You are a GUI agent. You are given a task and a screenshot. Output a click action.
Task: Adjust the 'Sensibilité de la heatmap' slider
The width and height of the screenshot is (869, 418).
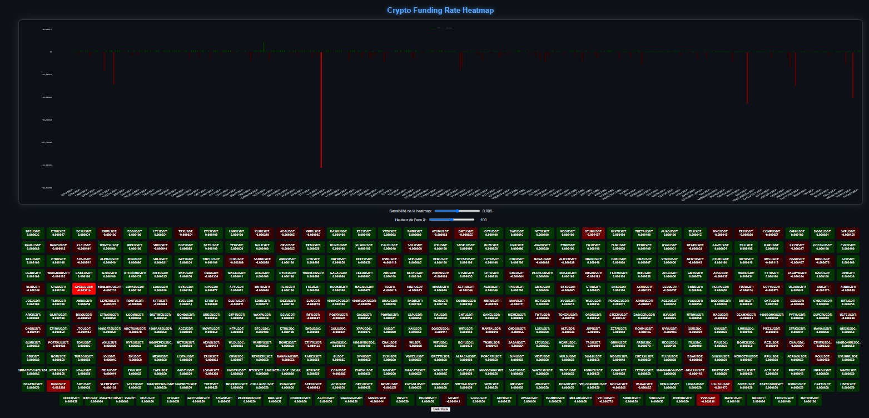[x=457, y=211]
